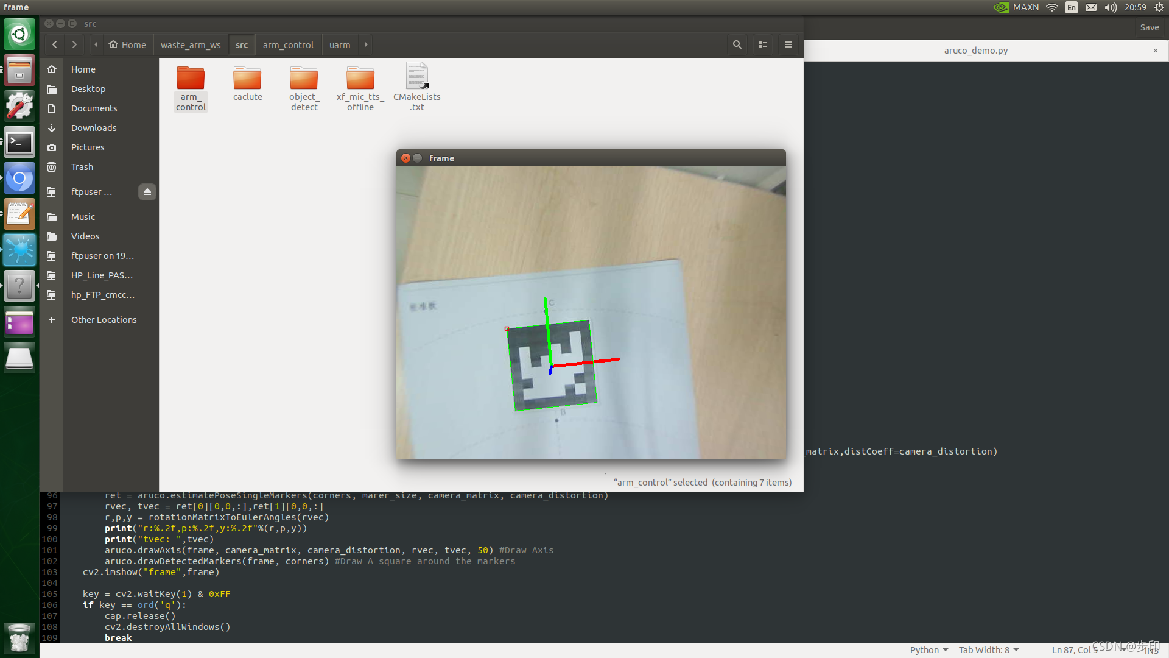Go forward with the right arrow button
The height and width of the screenshot is (658, 1169).
(x=74, y=44)
